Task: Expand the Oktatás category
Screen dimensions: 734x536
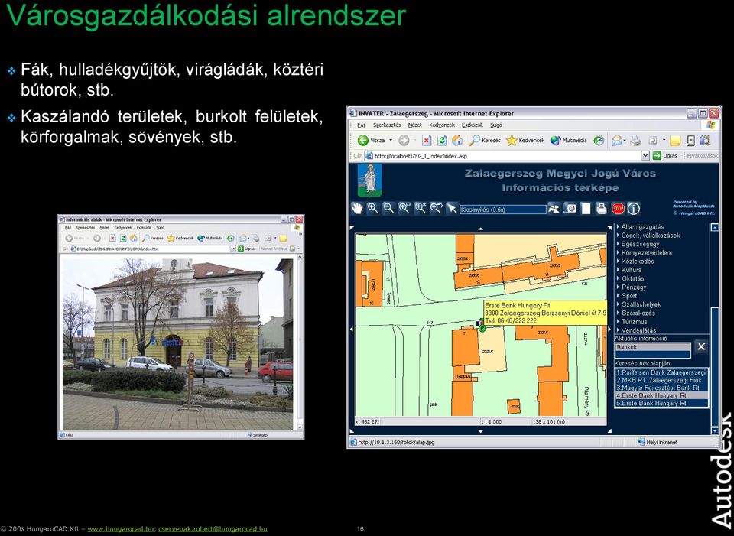Action: [x=630, y=278]
